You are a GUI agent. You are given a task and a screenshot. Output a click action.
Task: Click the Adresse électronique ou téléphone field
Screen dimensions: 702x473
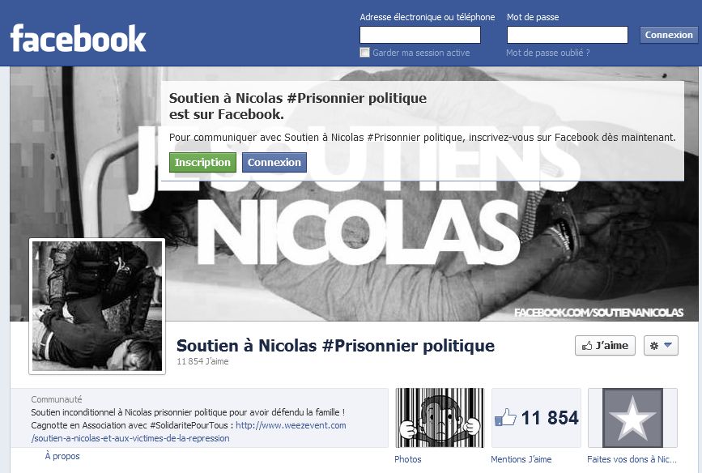tap(420, 35)
